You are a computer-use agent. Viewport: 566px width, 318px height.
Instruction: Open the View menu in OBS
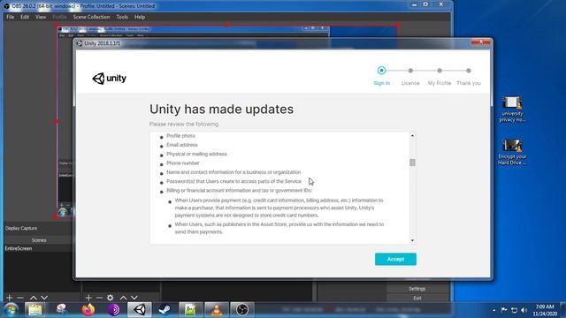tap(41, 17)
